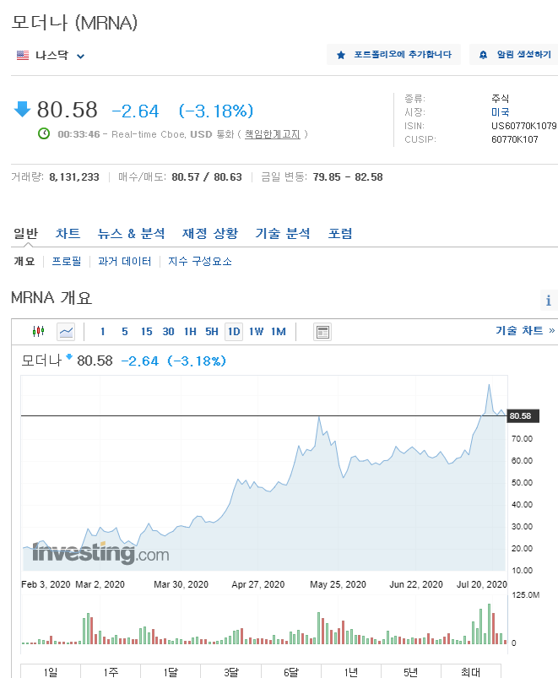Select the candlestick chart type icon

[x=38, y=332]
